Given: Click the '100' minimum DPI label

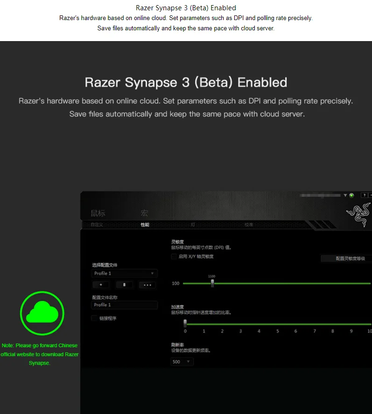Looking at the screenshot, I should (x=175, y=283).
